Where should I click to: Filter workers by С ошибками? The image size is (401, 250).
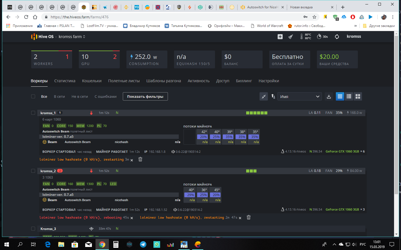pyautogui.click(x=106, y=96)
